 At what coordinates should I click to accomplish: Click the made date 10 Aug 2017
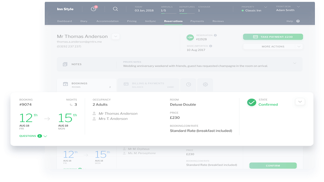pos(196,50)
